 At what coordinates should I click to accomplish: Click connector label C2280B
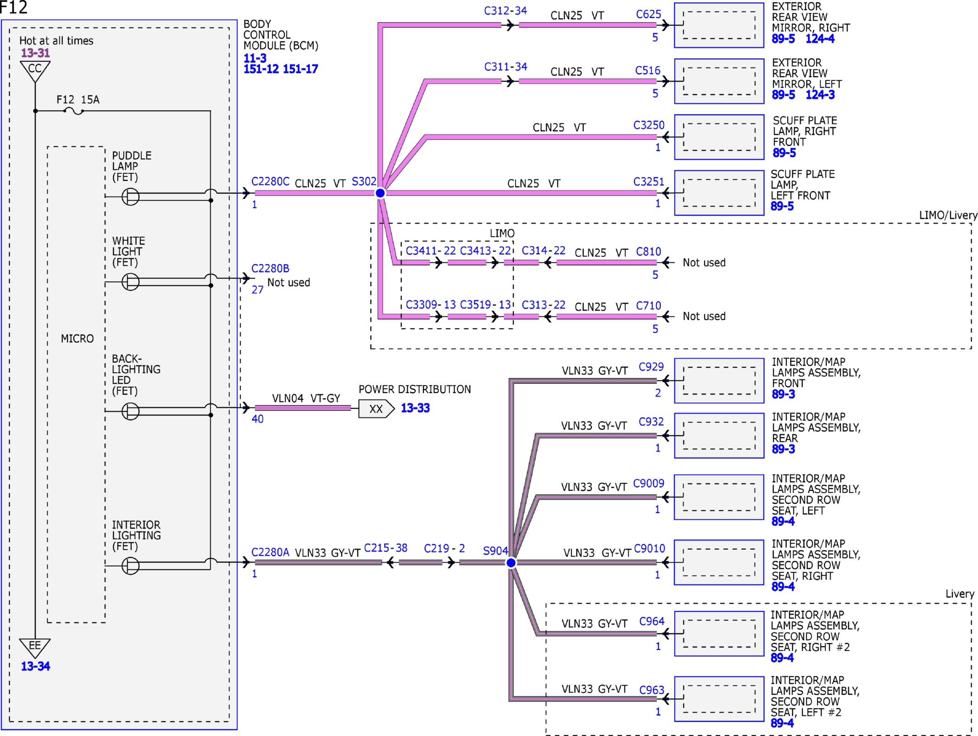click(270, 268)
